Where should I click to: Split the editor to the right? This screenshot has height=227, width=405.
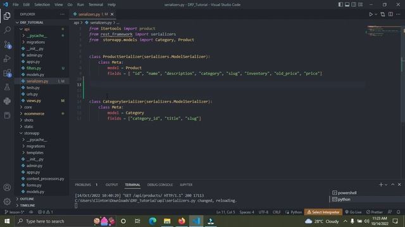[x=390, y=15]
